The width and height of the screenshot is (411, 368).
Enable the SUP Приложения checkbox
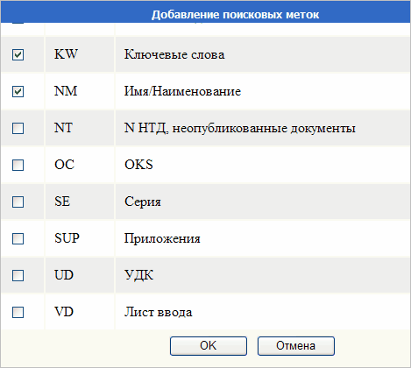pyautogui.click(x=18, y=238)
